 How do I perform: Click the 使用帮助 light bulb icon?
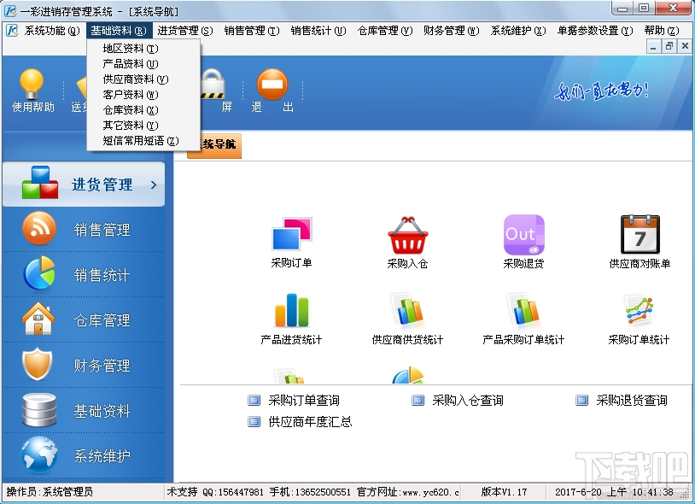click(x=32, y=85)
